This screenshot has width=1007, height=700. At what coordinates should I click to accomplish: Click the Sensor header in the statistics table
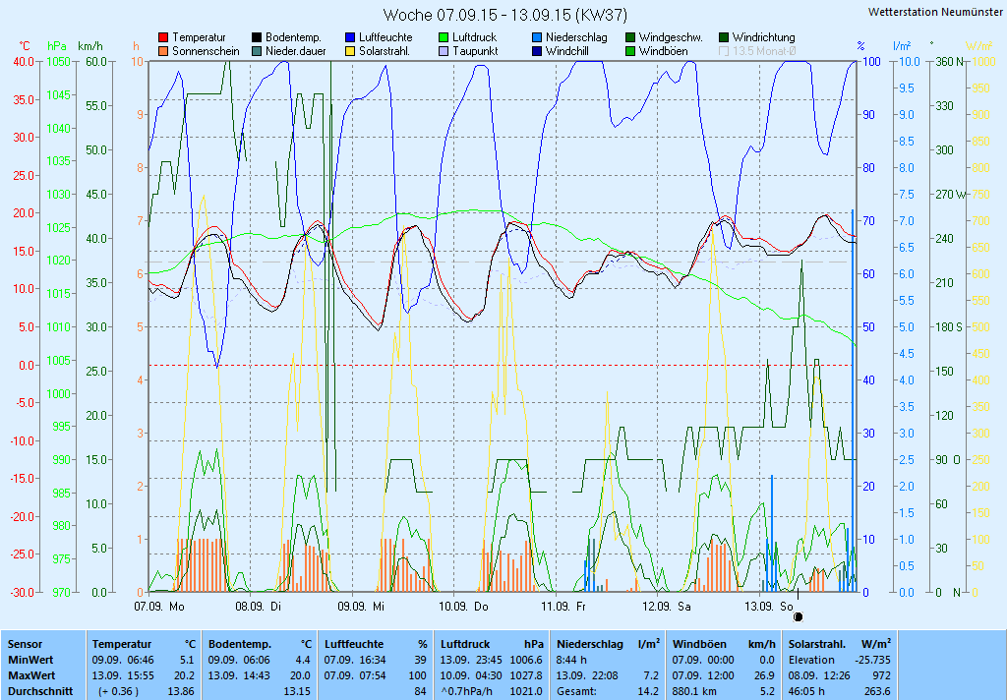coord(25,644)
